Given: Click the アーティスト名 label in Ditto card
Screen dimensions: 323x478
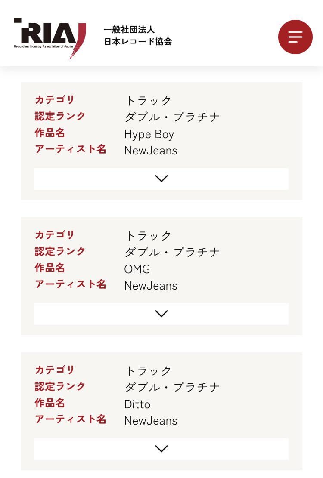Looking at the screenshot, I should click(71, 419).
